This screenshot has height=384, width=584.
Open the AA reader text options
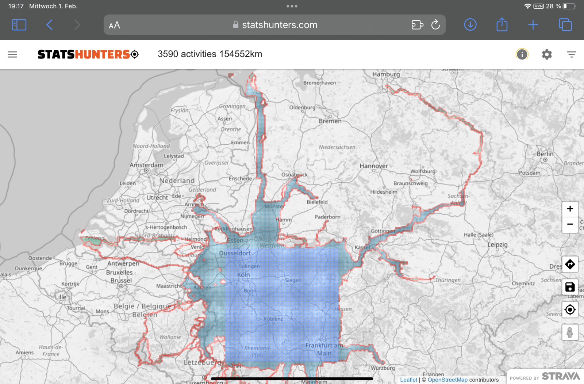(114, 25)
